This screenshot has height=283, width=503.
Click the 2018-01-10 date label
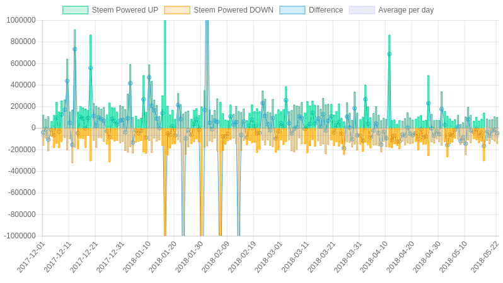pyautogui.click(x=137, y=257)
